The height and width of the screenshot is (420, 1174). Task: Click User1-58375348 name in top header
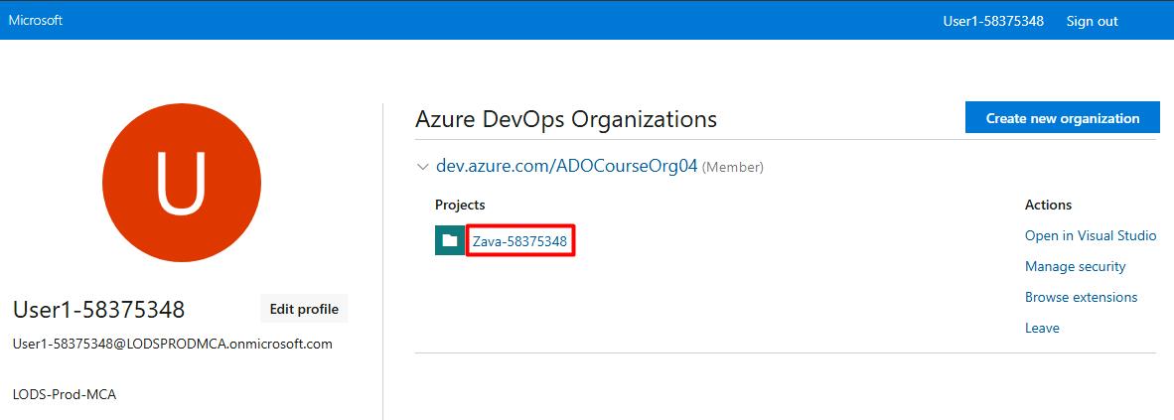point(993,21)
